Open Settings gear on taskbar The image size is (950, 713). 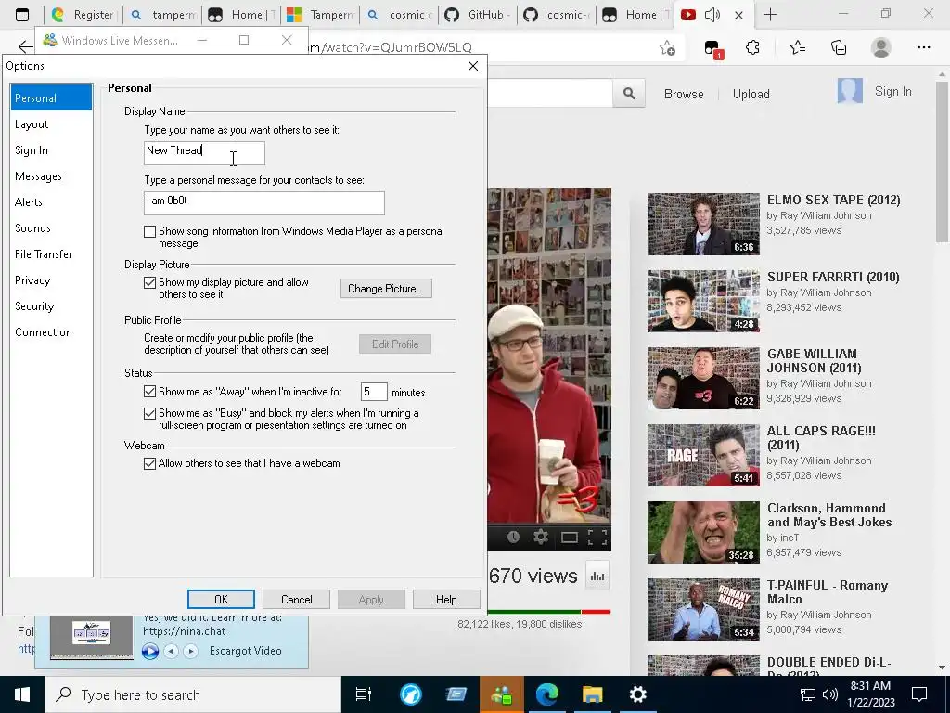pos(638,694)
